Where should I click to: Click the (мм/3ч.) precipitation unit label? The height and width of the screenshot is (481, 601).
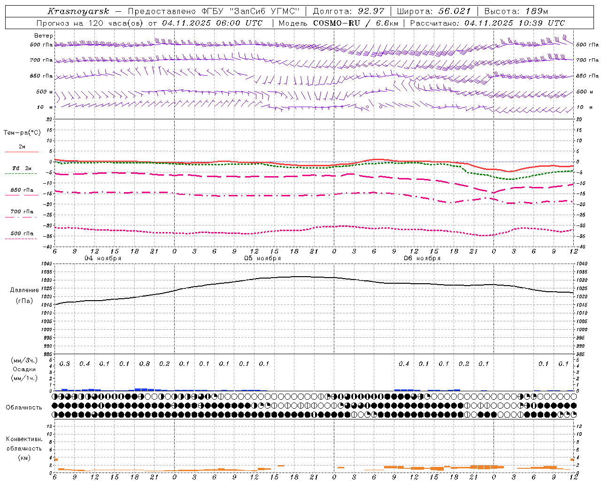click(x=24, y=360)
